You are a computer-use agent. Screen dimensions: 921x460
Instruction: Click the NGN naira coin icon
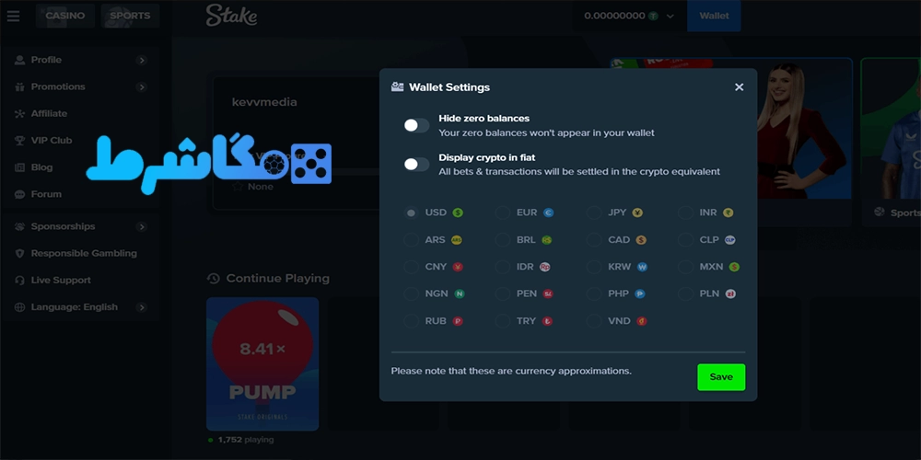pos(460,294)
